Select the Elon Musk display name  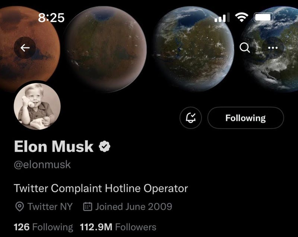point(54,146)
